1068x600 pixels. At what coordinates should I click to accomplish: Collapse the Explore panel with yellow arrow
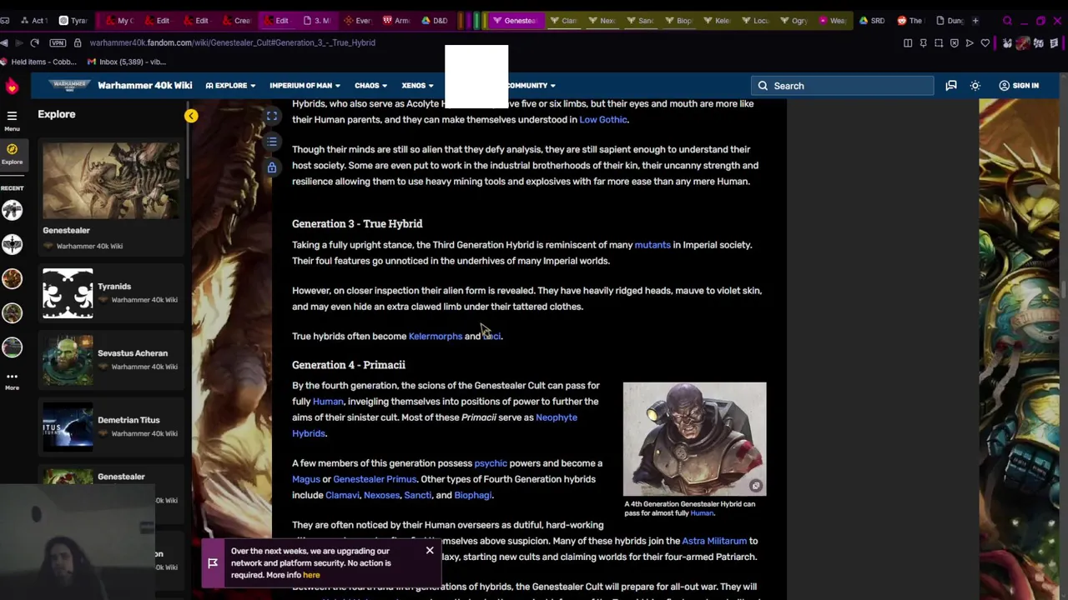(191, 116)
